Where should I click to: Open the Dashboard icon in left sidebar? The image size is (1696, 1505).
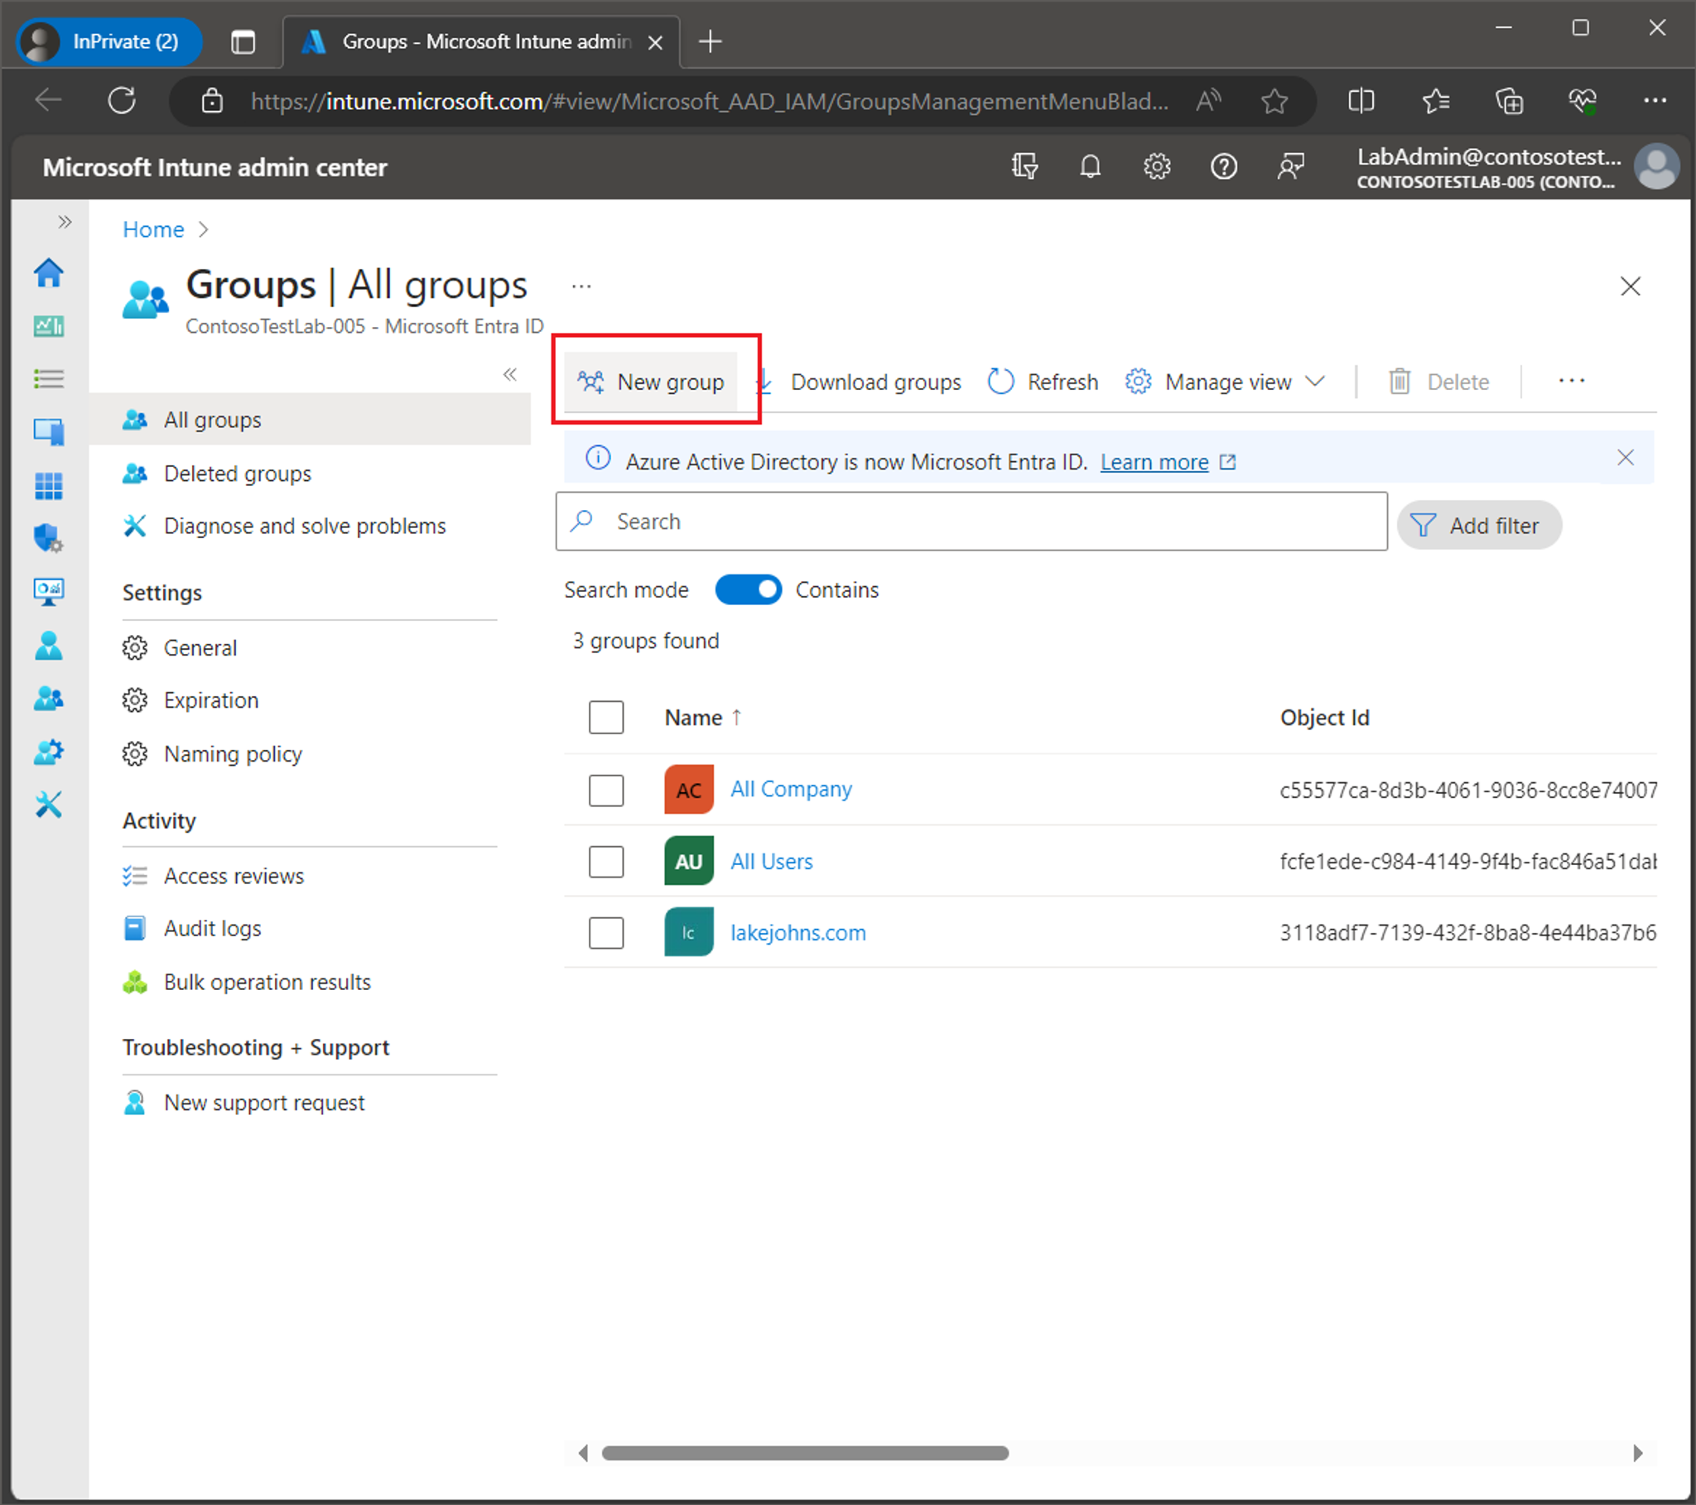click(x=48, y=326)
